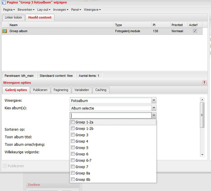Select the Groep album row name
This screenshot has height=191, width=211.
[18, 31]
